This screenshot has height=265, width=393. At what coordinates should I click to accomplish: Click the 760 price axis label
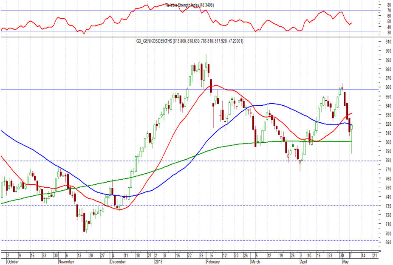coord(389,179)
